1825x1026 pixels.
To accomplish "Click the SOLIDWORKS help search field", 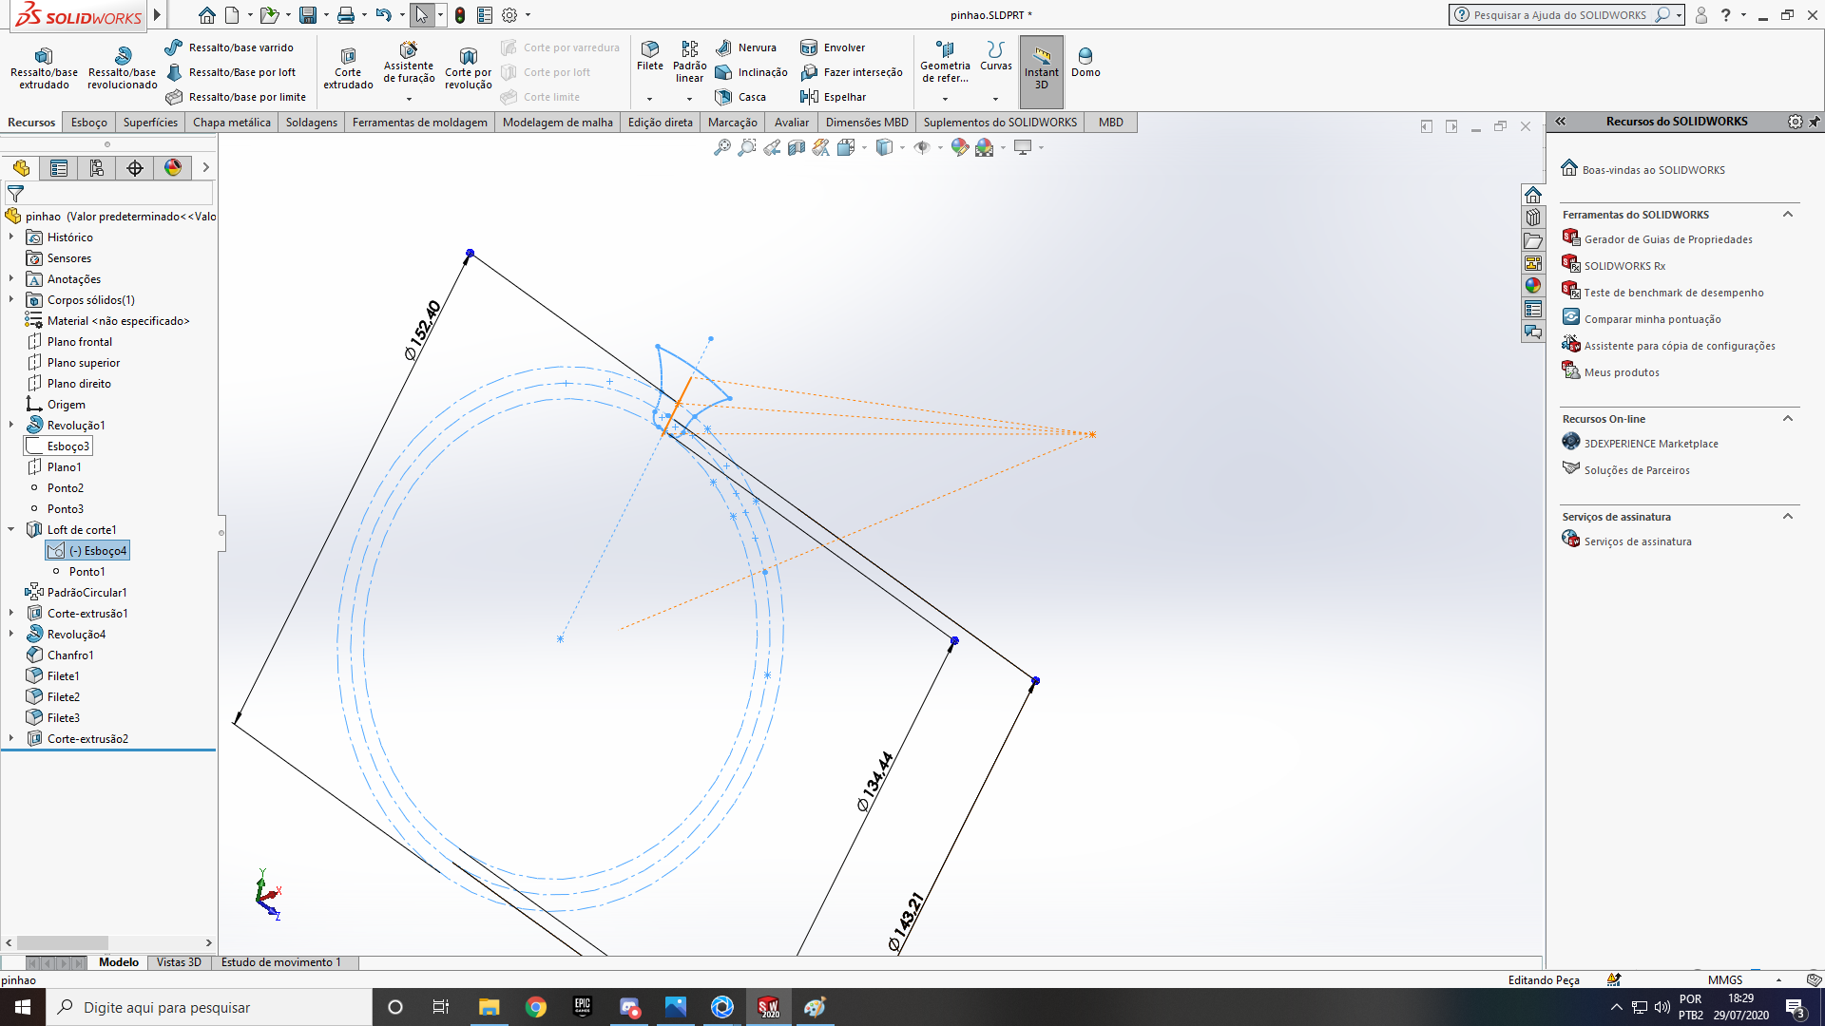I will point(1559,15).
